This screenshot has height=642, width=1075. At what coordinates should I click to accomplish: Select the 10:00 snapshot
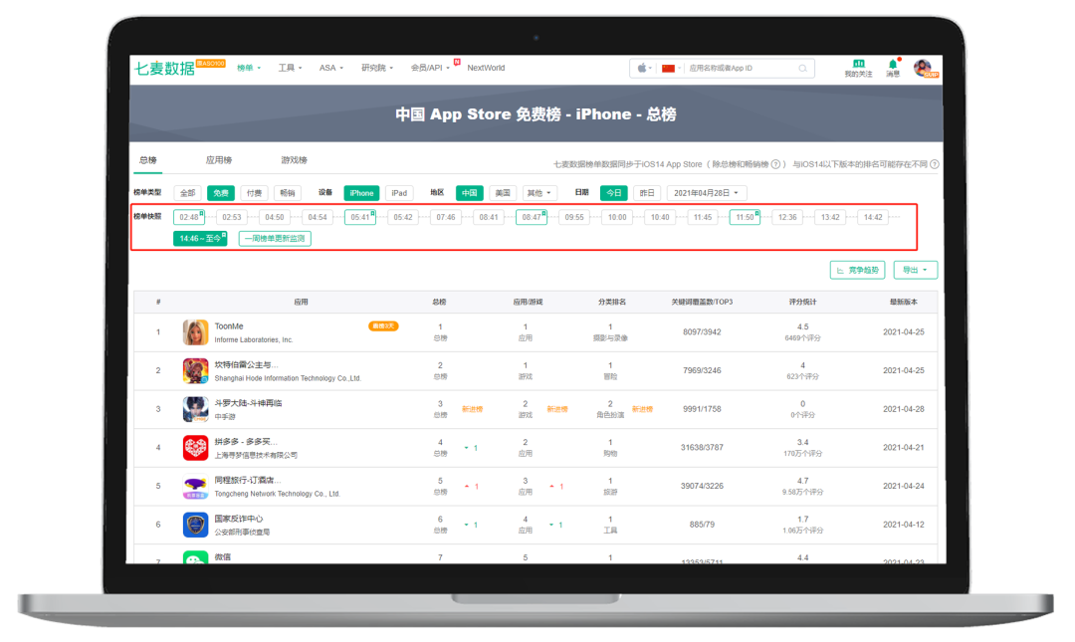617,217
